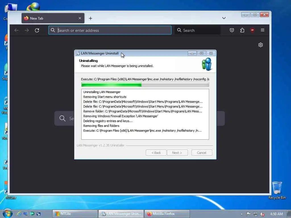Click the disabled Back button in uninstaller
Screen dimensions: 291x218
[x=156, y=153]
